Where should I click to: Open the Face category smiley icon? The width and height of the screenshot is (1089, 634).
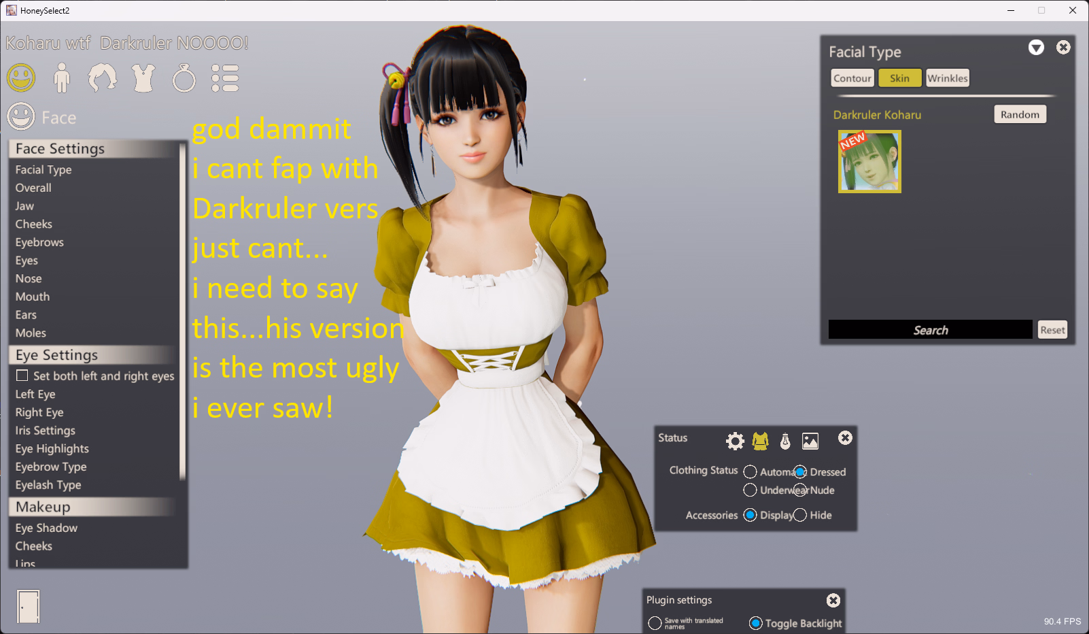(x=21, y=78)
